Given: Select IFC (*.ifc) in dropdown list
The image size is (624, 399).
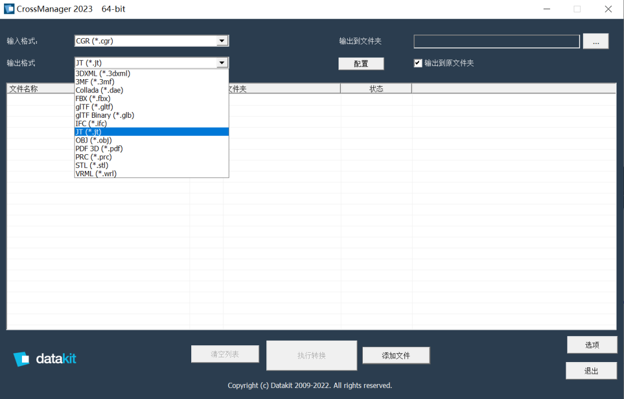Looking at the screenshot, I should coord(151,124).
